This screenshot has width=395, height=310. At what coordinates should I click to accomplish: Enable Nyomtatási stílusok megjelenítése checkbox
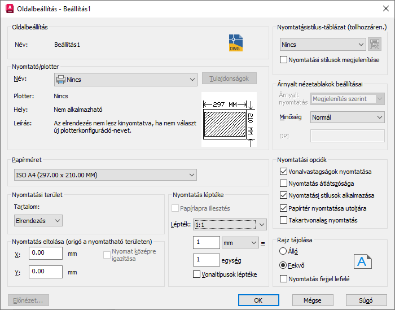point(284,60)
